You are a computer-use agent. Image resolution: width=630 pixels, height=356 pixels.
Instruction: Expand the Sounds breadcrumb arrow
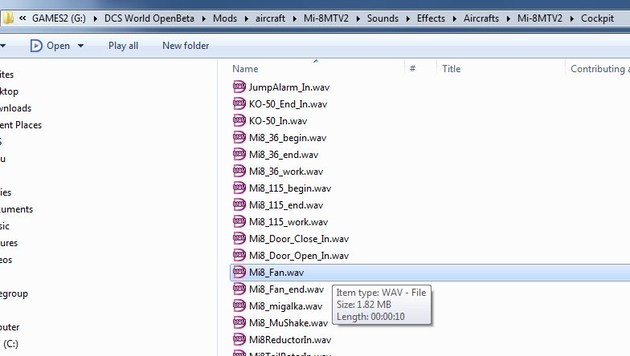click(408, 18)
